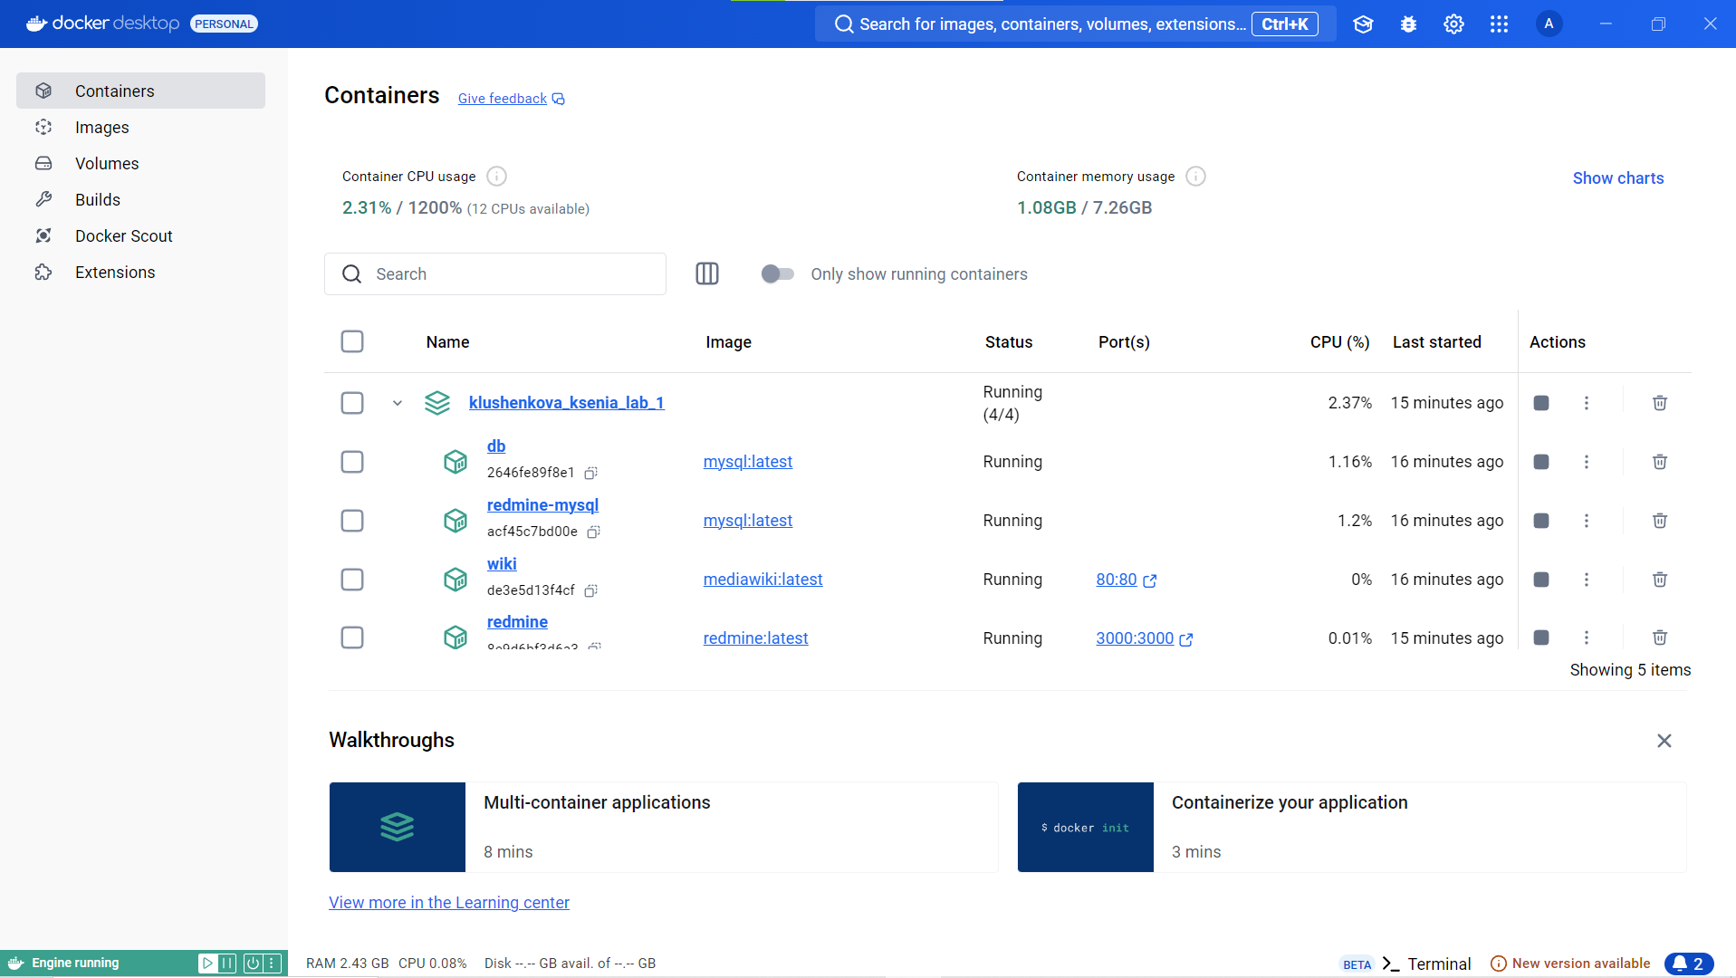Go to the Containers sidebar section
1736x978 pixels.
click(x=140, y=91)
